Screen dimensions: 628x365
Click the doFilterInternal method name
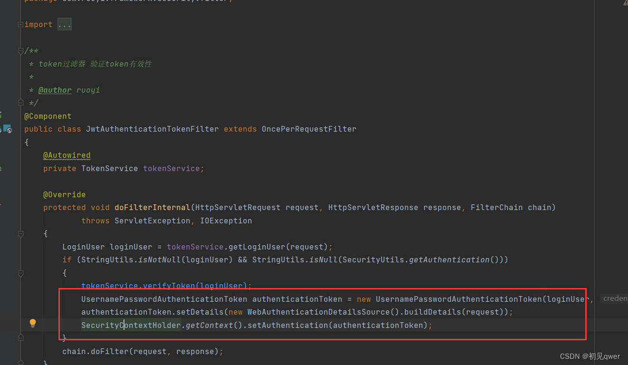pyautogui.click(x=152, y=208)
